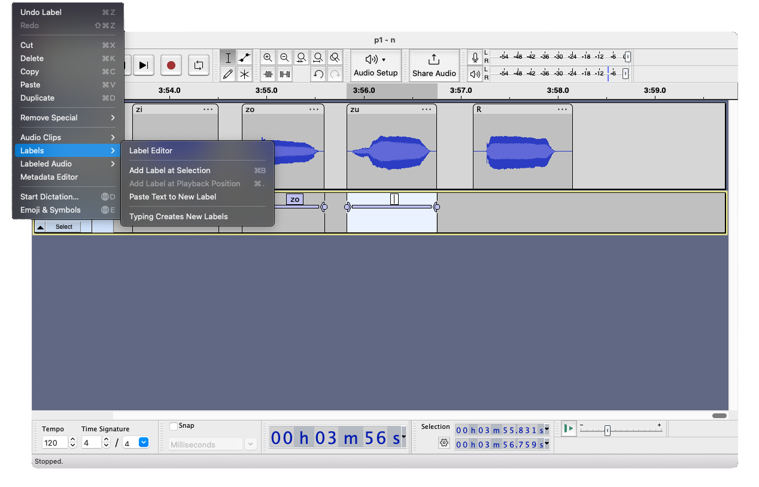This screenshot has width=759, height=487.
Task: Choose Duplicate from the Edit menu
Action: point(68,98)
